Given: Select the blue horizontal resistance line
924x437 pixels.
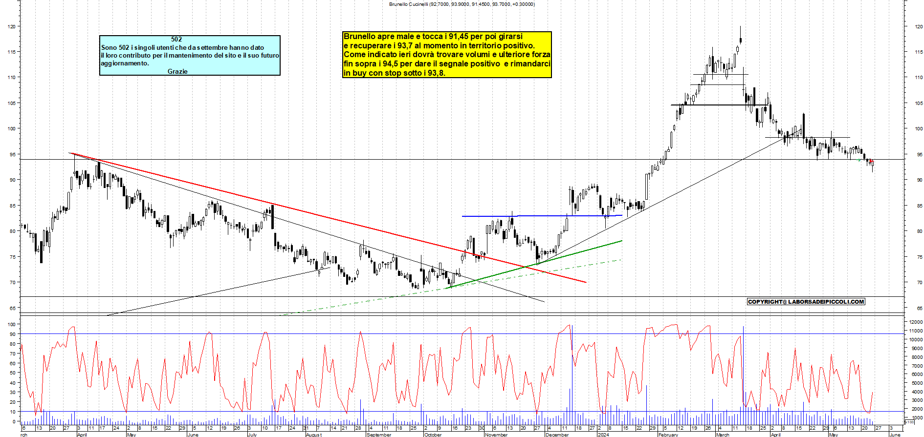Looking at the screenshot, I should point(542,216).
